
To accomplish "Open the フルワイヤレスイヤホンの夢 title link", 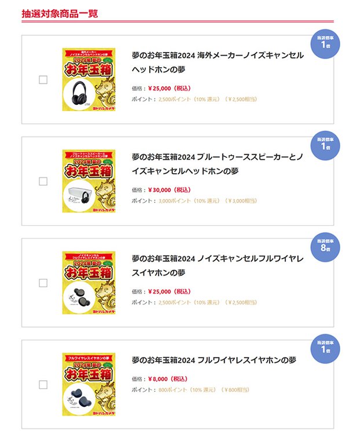I will coord(214,360).
